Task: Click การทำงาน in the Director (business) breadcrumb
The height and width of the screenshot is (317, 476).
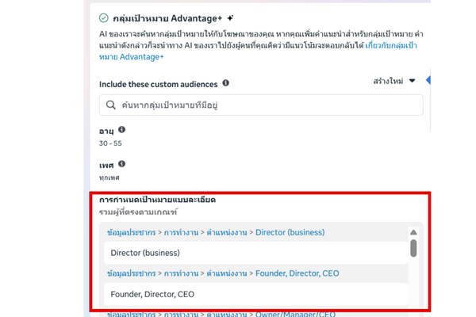Action: [x=181, y=232]
